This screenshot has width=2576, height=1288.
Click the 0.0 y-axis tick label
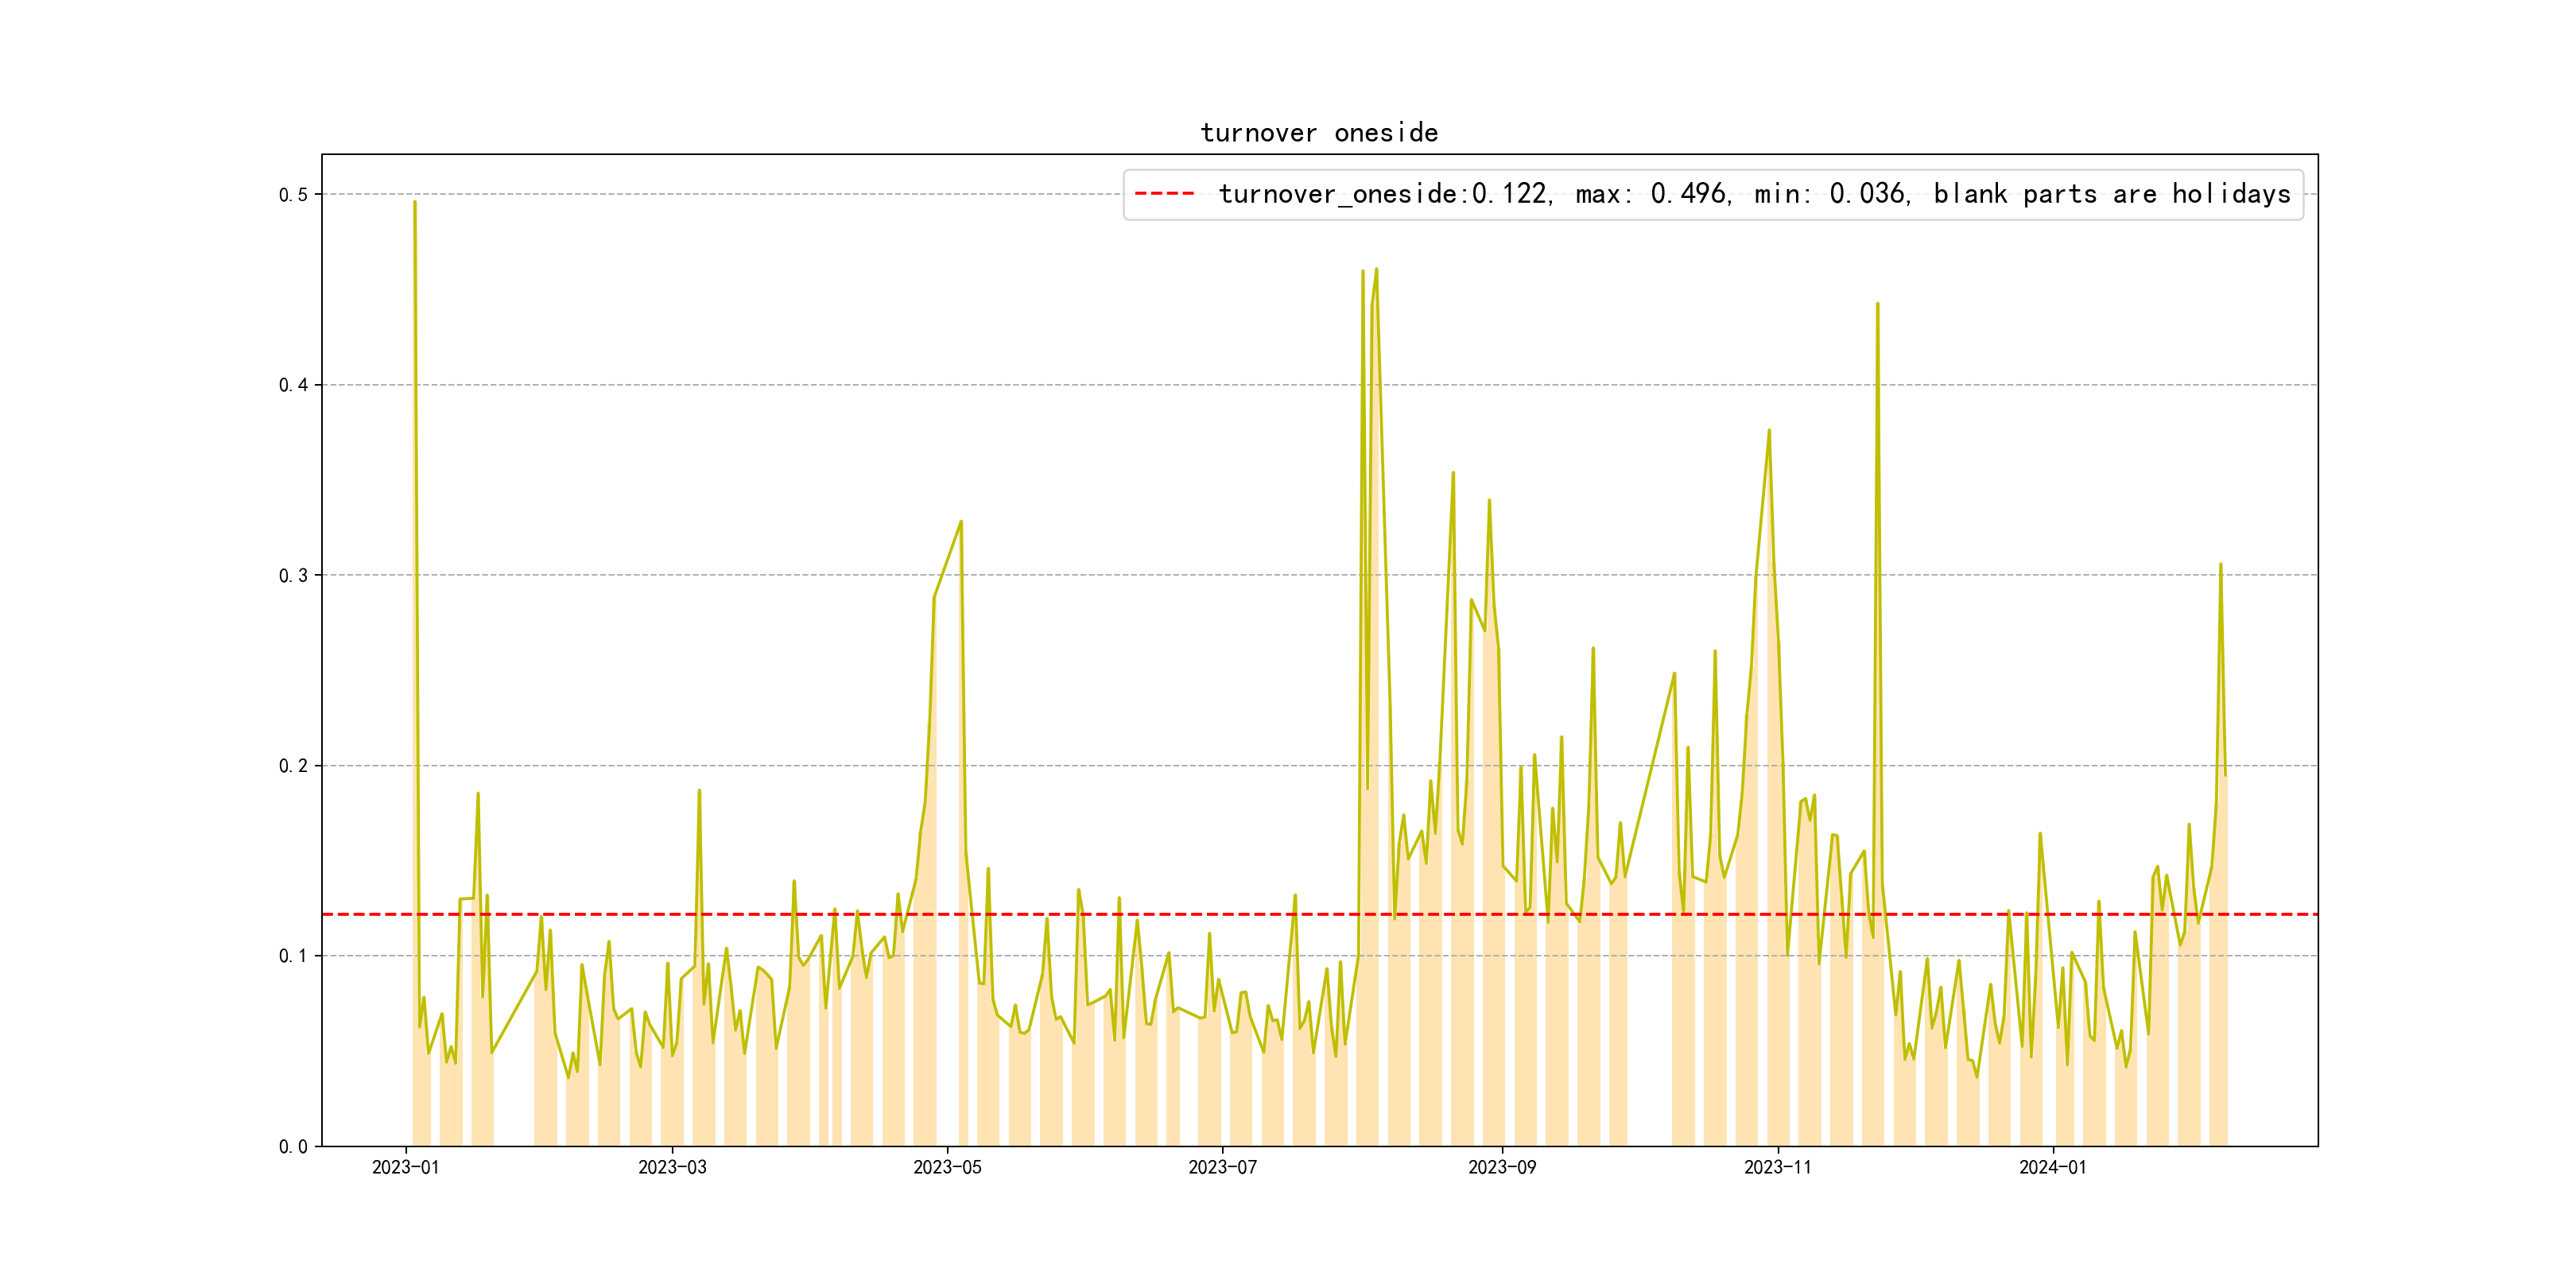pyautogui.click(x=293, y=1146)
